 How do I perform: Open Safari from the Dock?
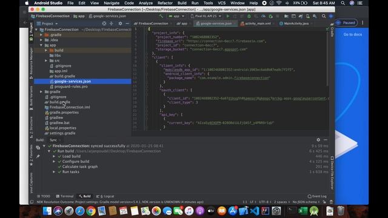click(79, 211)
